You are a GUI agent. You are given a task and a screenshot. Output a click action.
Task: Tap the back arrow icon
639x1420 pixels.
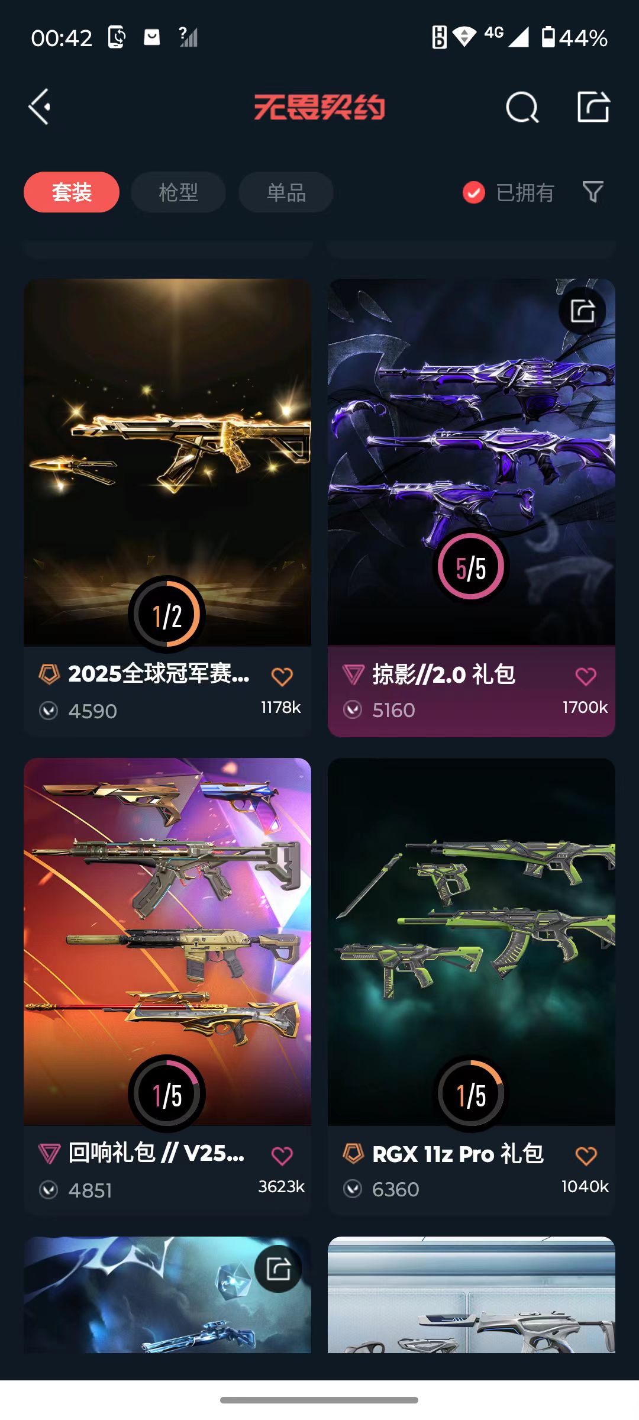click(40, 107)
